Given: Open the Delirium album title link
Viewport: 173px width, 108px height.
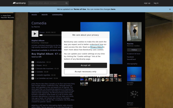Looking at the screenshot, I should pos(130,103).
